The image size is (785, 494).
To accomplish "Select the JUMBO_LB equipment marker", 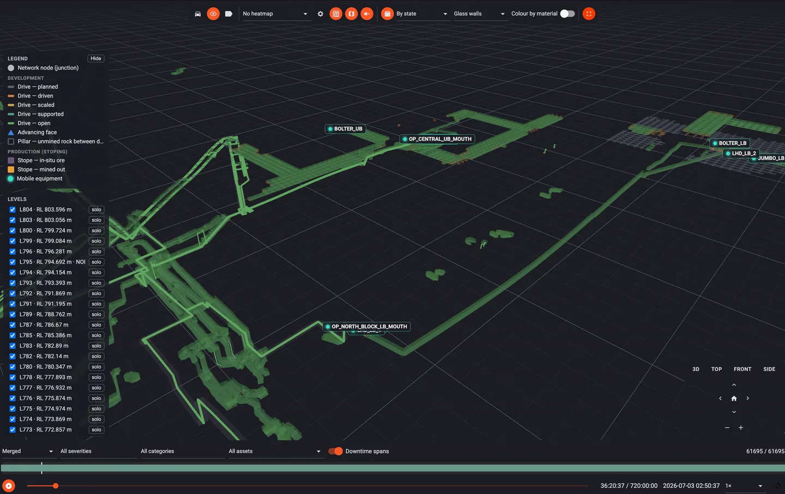I will (768, 158).
